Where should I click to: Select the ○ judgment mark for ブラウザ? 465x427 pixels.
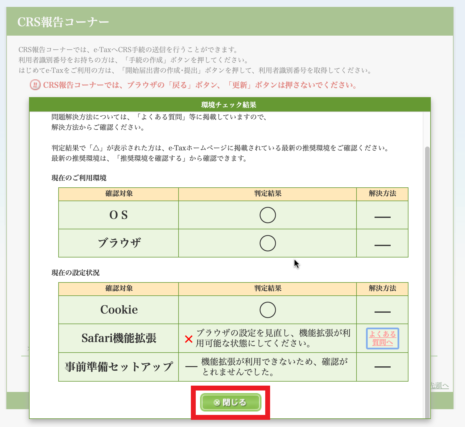[x=268, y=243]
